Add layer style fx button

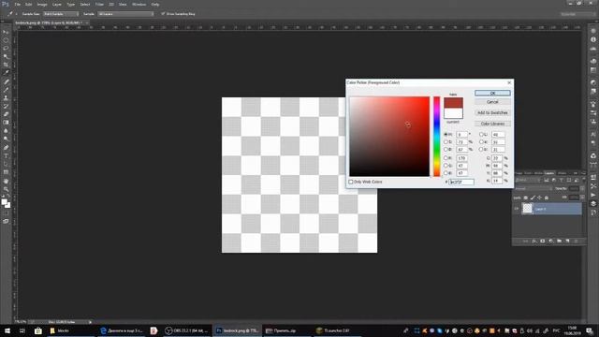point(534,242)
